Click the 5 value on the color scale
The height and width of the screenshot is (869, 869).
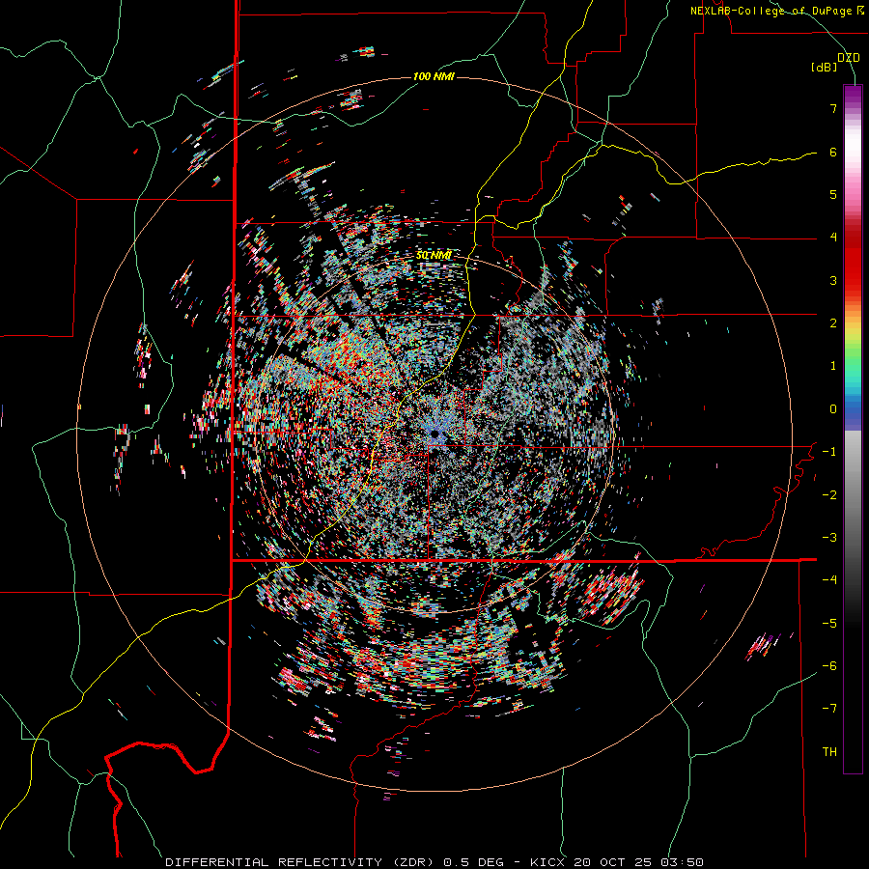tap(833, 194)
